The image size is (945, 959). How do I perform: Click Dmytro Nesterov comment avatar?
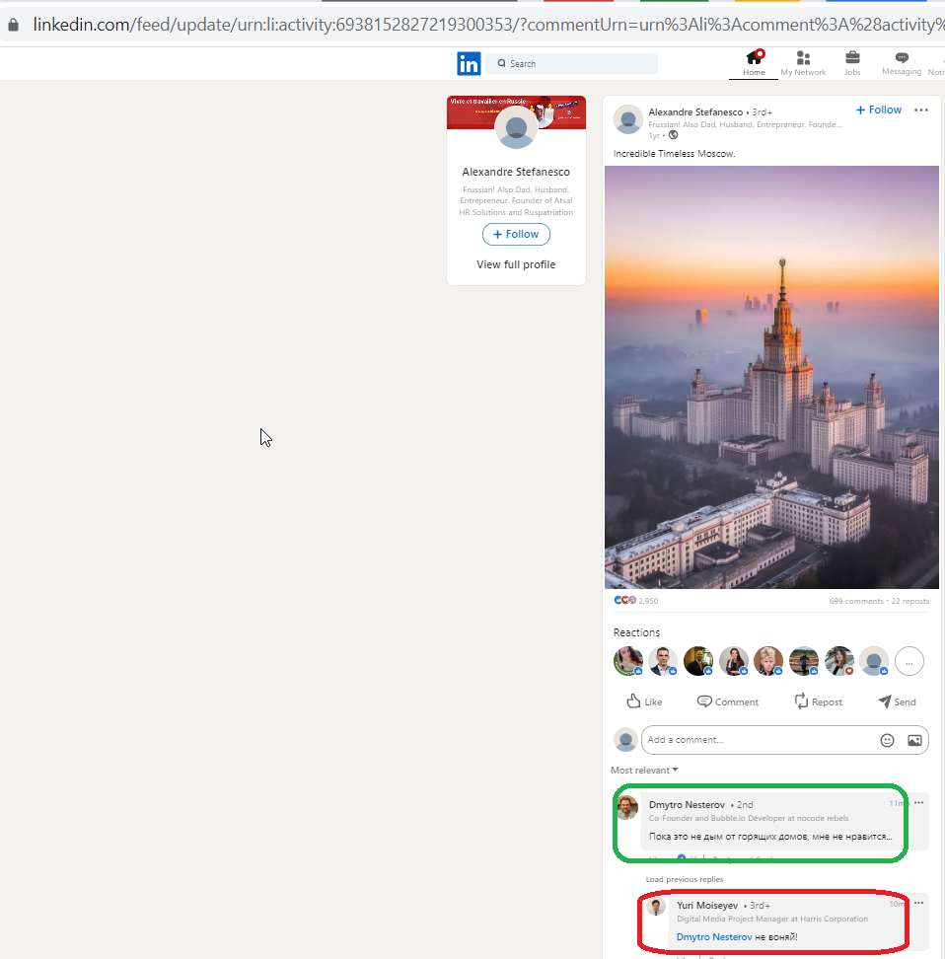coord(627,808)
